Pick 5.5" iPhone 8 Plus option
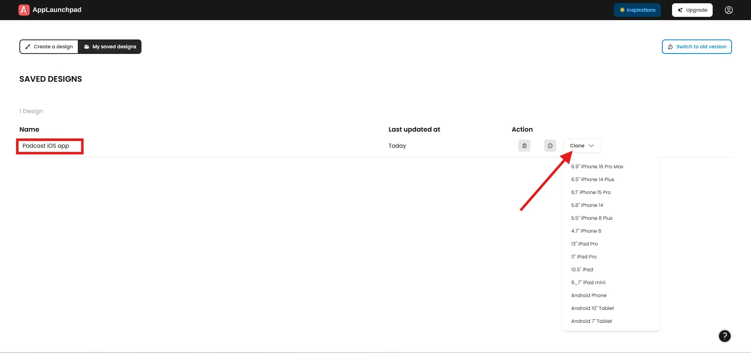This screenshot has width=751, height=353. click(x=592, y=218)
